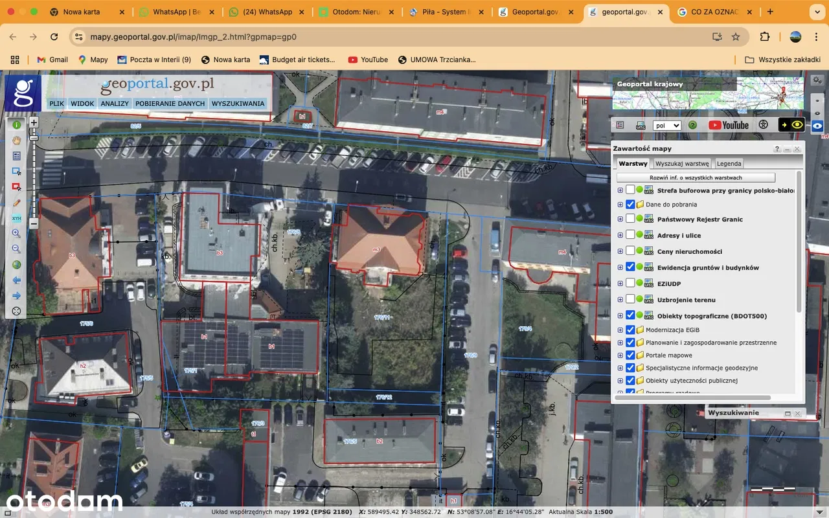829x518 pixels.
Task: Select the pencil drawing tool
Action: point(16,203)
